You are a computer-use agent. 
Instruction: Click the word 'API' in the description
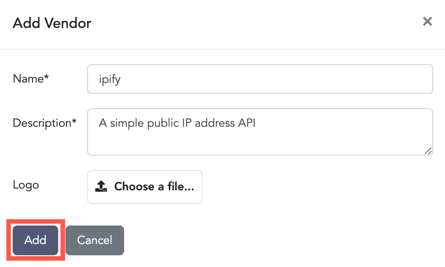point(246,123)
